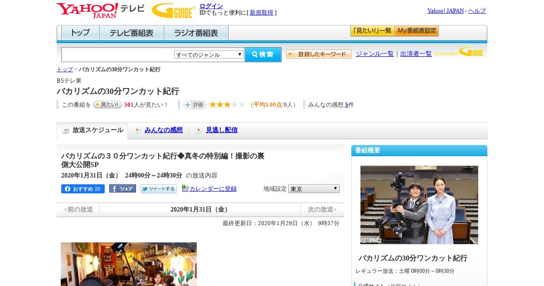Run search with the 検索 button
Viewport: 544px width, 286px height.
263,54
